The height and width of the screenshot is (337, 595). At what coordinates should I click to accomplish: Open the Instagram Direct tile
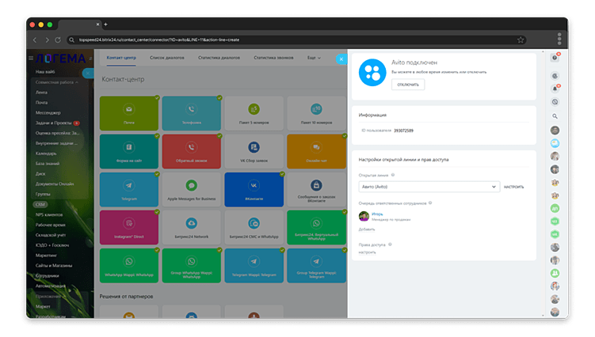pos(129,228)
